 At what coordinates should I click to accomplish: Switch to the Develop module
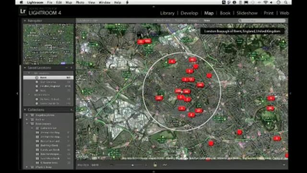pyautogui.click(x=189, y=13)
